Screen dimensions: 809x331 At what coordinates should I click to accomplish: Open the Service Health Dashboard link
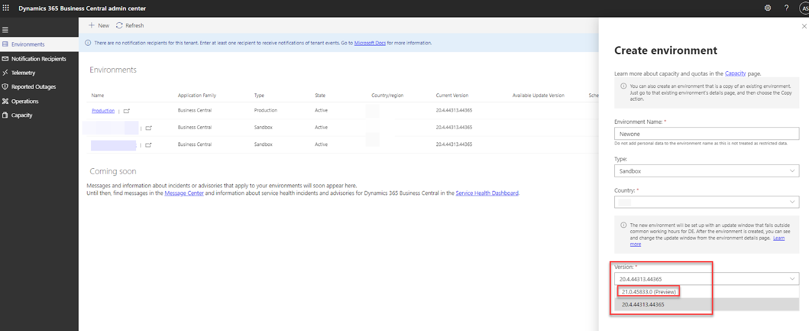point(486,193)
